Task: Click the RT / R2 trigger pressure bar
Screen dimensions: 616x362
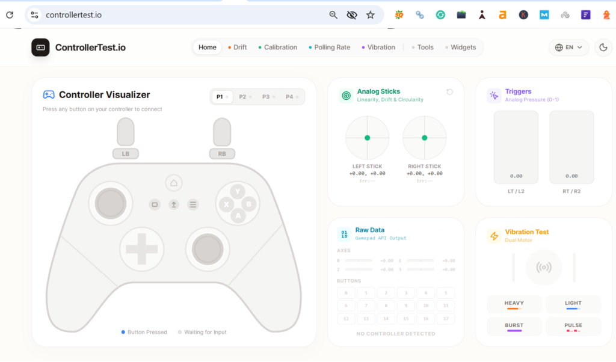Action: [x=571, y=147]
